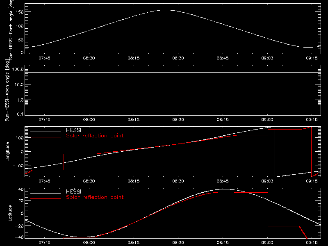The height and width of the screenshot is (246, 328).
Task: Click 08:30 time label under Longitude plot
Action: tap(178, 181)
